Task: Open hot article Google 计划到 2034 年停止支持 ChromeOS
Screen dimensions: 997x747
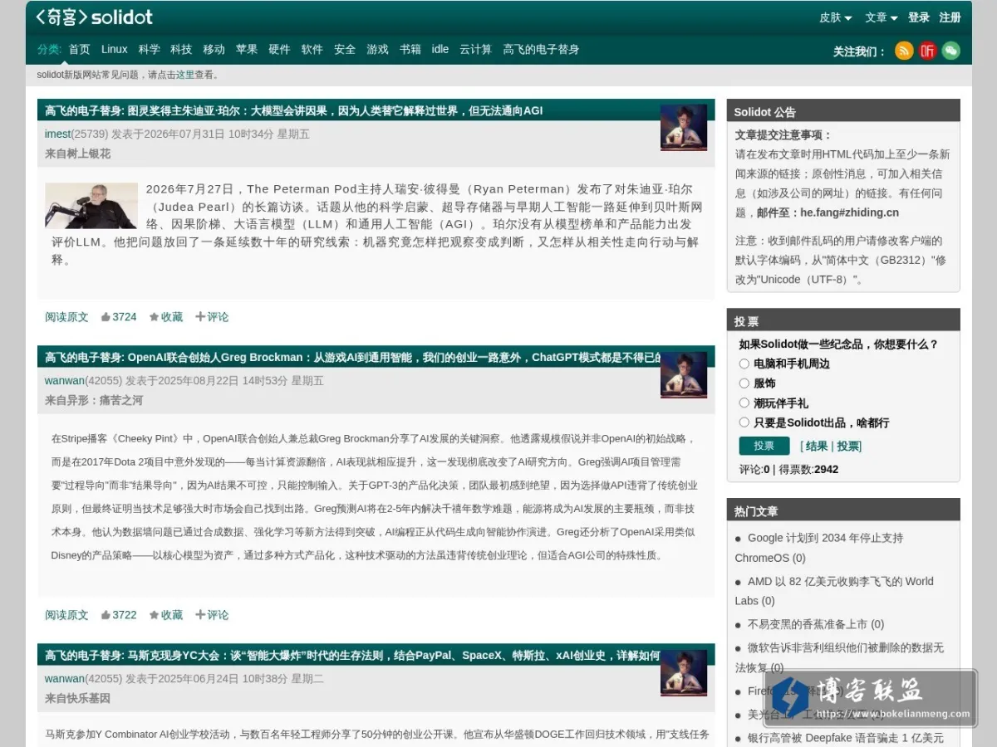Action: (x=819, y=548)
